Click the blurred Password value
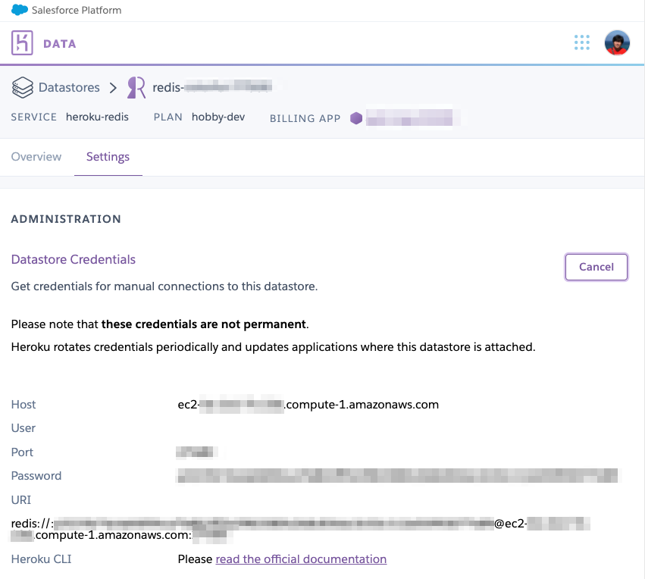Image resolution: width=645 pixels, height=579 pixels. (x=397, y=476)
